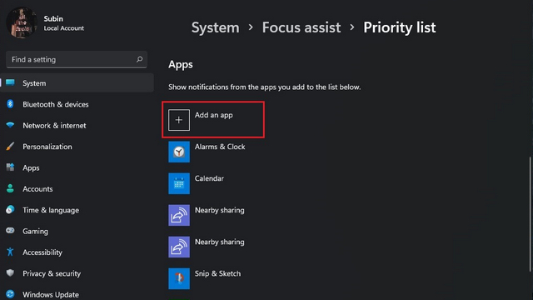Select the Alarms & Clock app icon

[179, 152]
